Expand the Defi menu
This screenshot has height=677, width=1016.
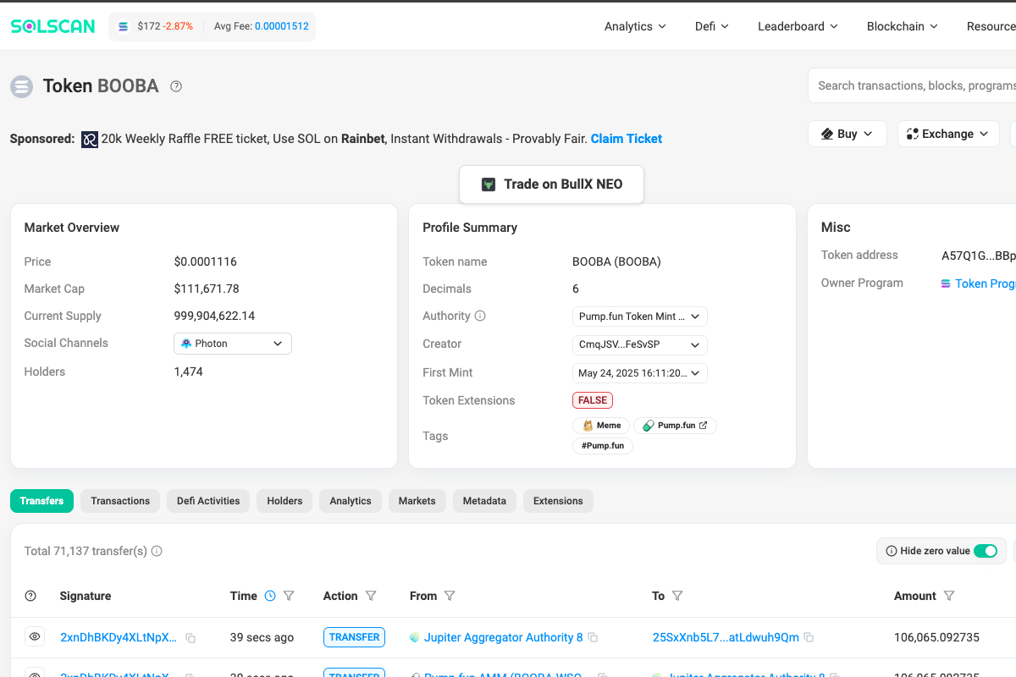pos(712,26)
